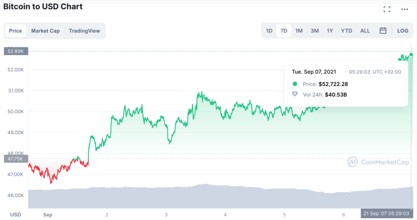Click the CoinMarketCap watermark logo

pos(378,162)
